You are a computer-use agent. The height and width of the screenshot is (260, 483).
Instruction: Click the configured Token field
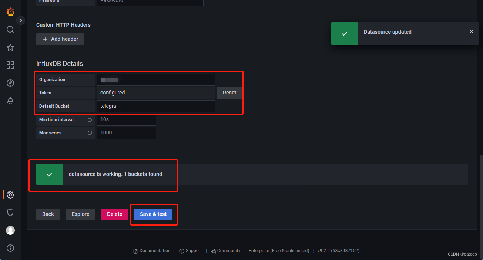tap(156, 93)
